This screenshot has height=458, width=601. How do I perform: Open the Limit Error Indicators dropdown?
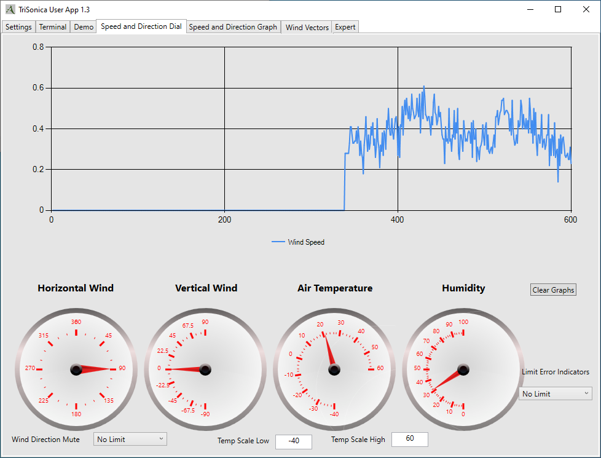coord(555,393)
